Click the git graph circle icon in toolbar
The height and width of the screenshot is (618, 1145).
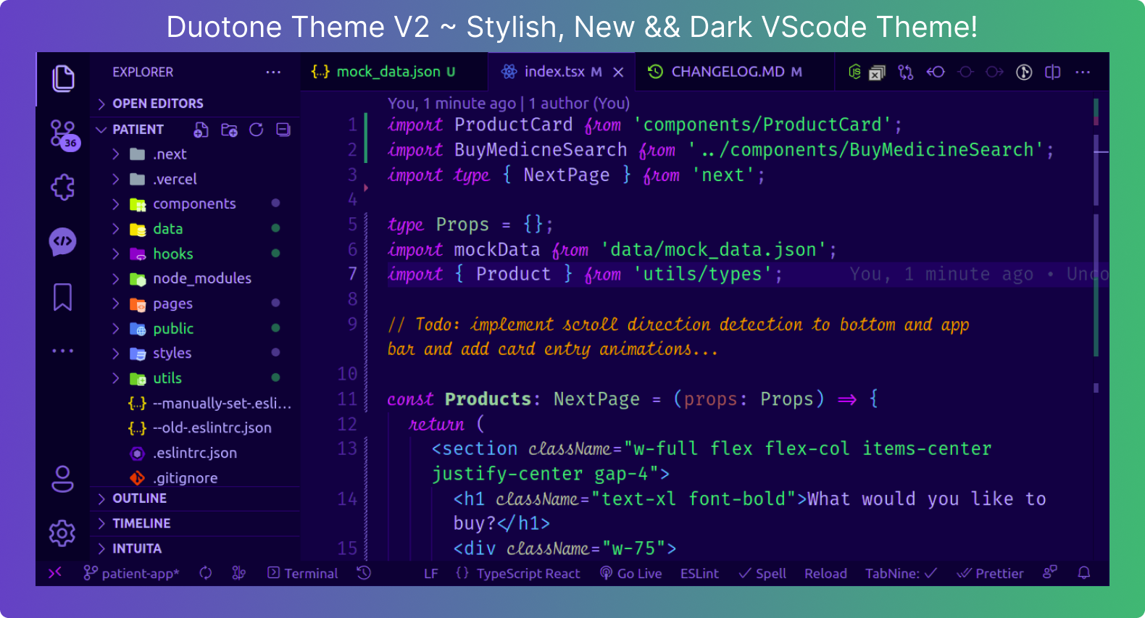click(1024, 72)
